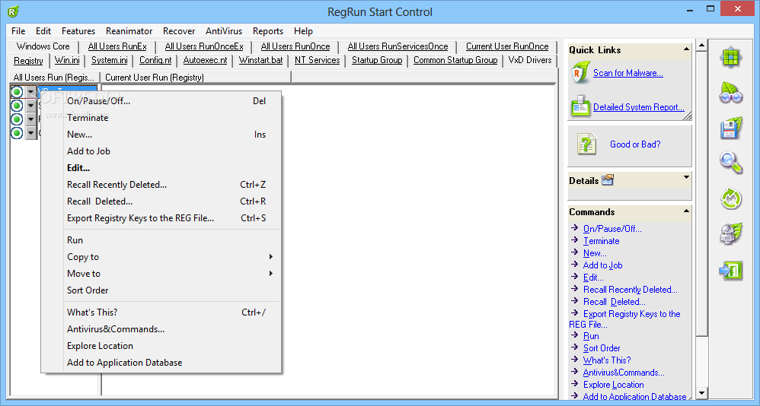Click the Scan for Malware... link
The height and width of the screenshot is (406, 760).
click(x=627, y=73)
